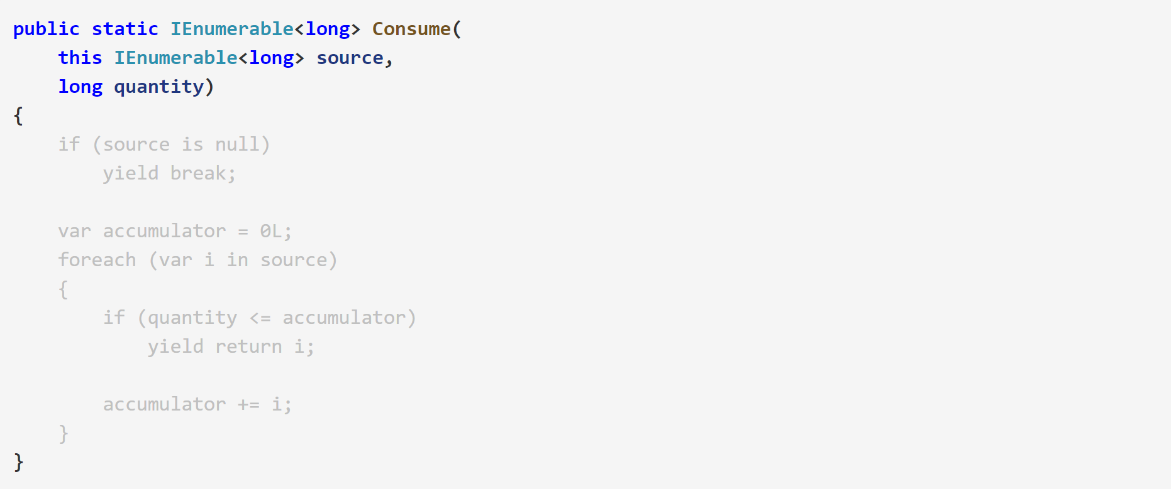Click the "this" keyword in parameters
The image size is (1171, 489).
[x=80, y=58]
